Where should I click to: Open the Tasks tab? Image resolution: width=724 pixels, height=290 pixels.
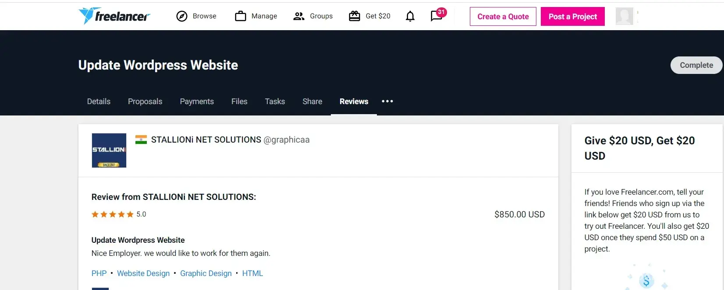point(275,101)
